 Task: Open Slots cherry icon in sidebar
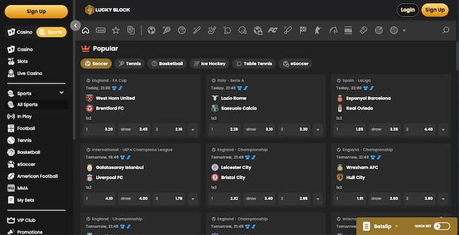[x=11, y=61]
